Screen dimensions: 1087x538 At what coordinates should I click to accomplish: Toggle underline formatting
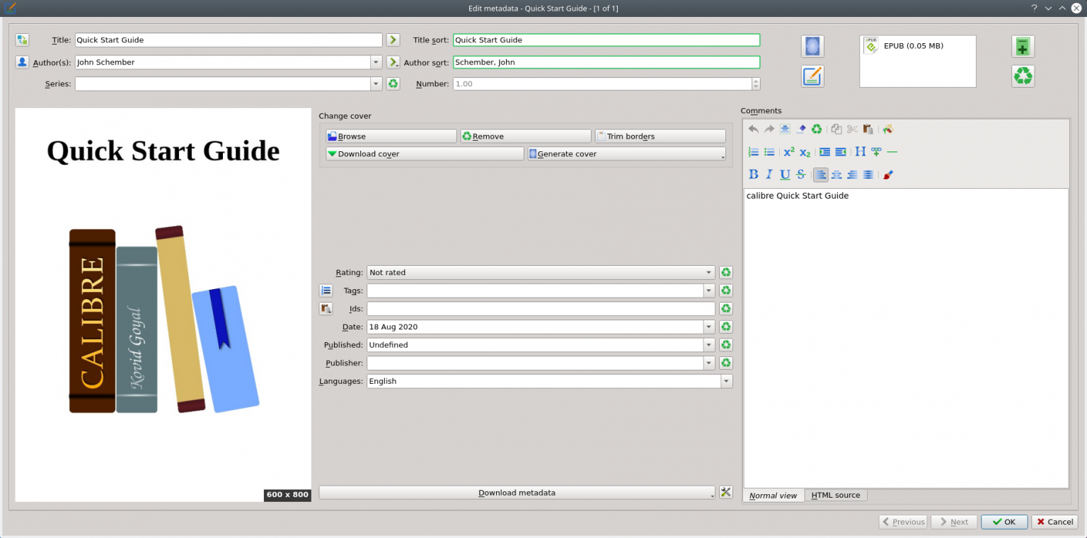[x=785, y=175]
